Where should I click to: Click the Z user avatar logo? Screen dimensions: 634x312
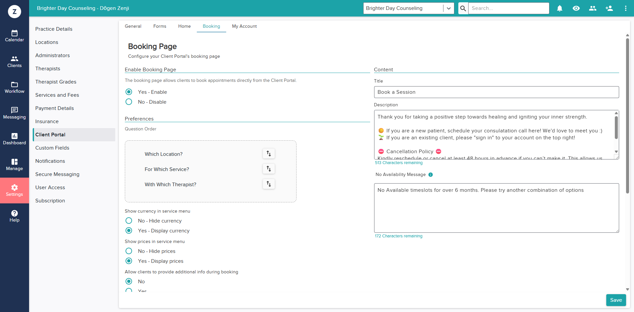tap(15, 12)
